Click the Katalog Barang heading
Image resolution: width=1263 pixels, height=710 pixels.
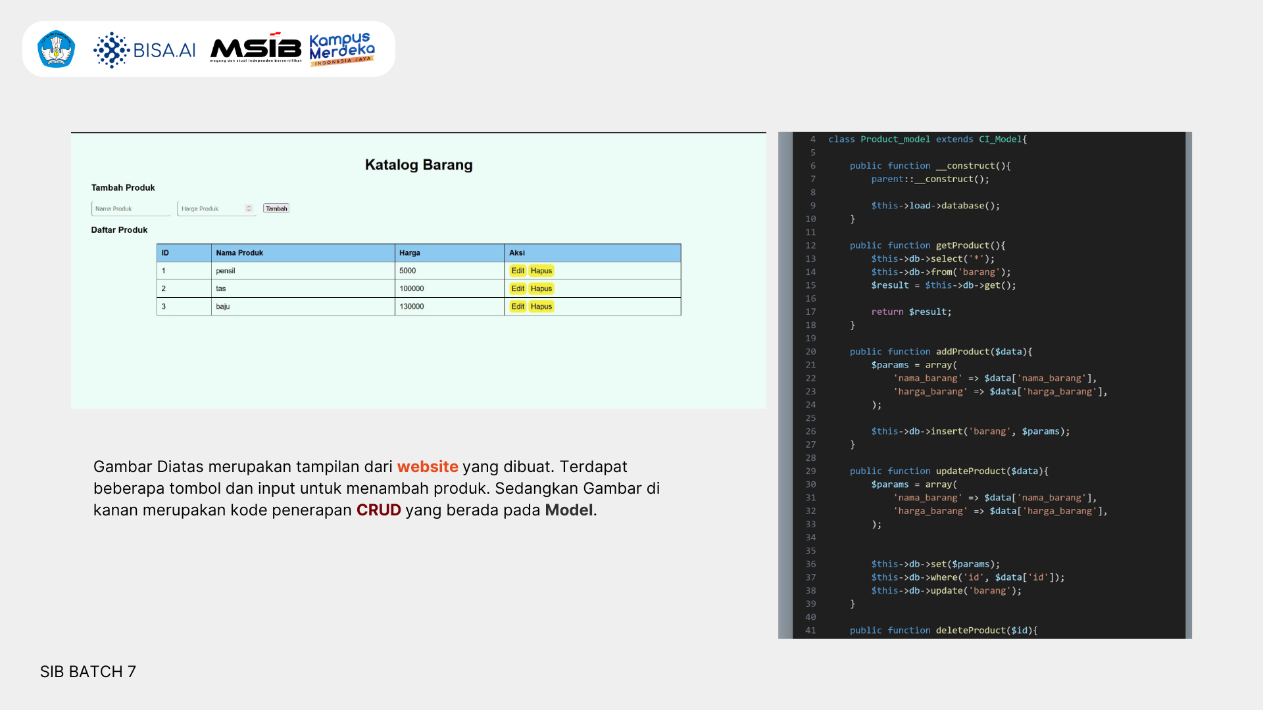point(419,165)
